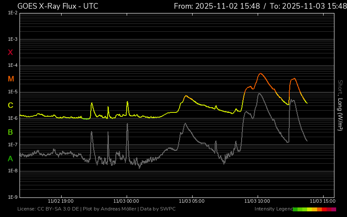Click the 'Data by SWPC' credit
The height and width of the screenshot is (217, 347).
point(158,209)
